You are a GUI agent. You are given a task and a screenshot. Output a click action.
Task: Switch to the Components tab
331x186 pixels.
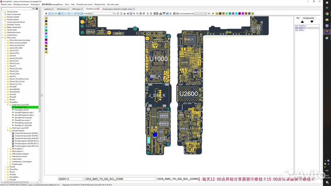pyautogui.click(x=308, y=18)
